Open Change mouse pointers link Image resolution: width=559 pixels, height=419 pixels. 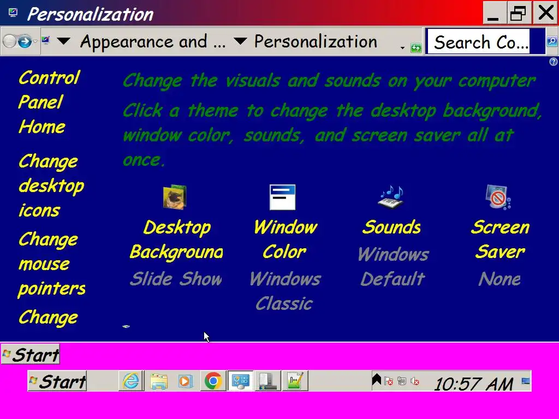(x=52, y=264)
